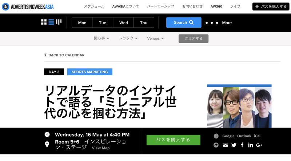
Task: Expand the Venues filter dropdown
Action: point(156,39)
